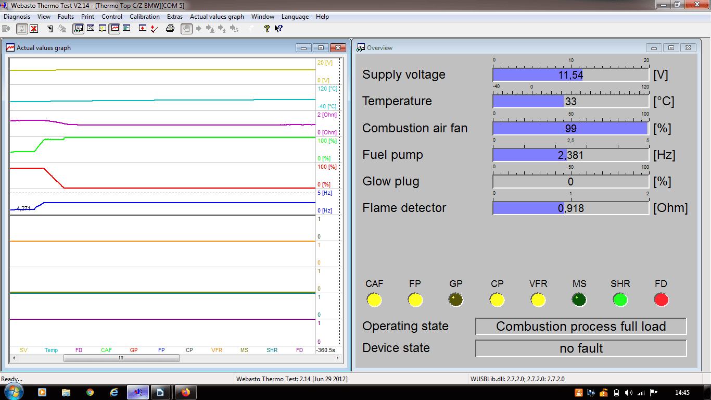
Task: Click the yellow FP status LED
Action: coord(415,300)
